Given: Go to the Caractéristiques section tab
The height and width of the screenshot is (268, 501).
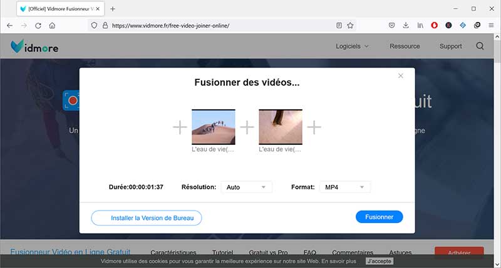Looking at the screenshot, I should 173,252.
